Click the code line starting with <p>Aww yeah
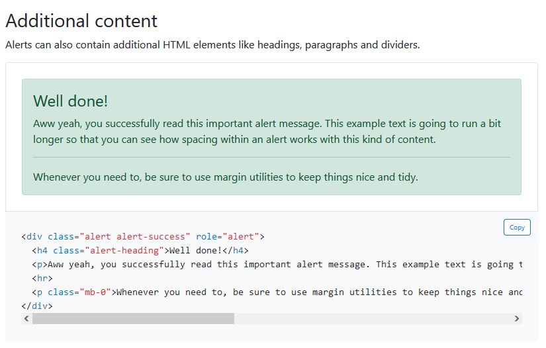Screen dimensions: 546x348 277,265
